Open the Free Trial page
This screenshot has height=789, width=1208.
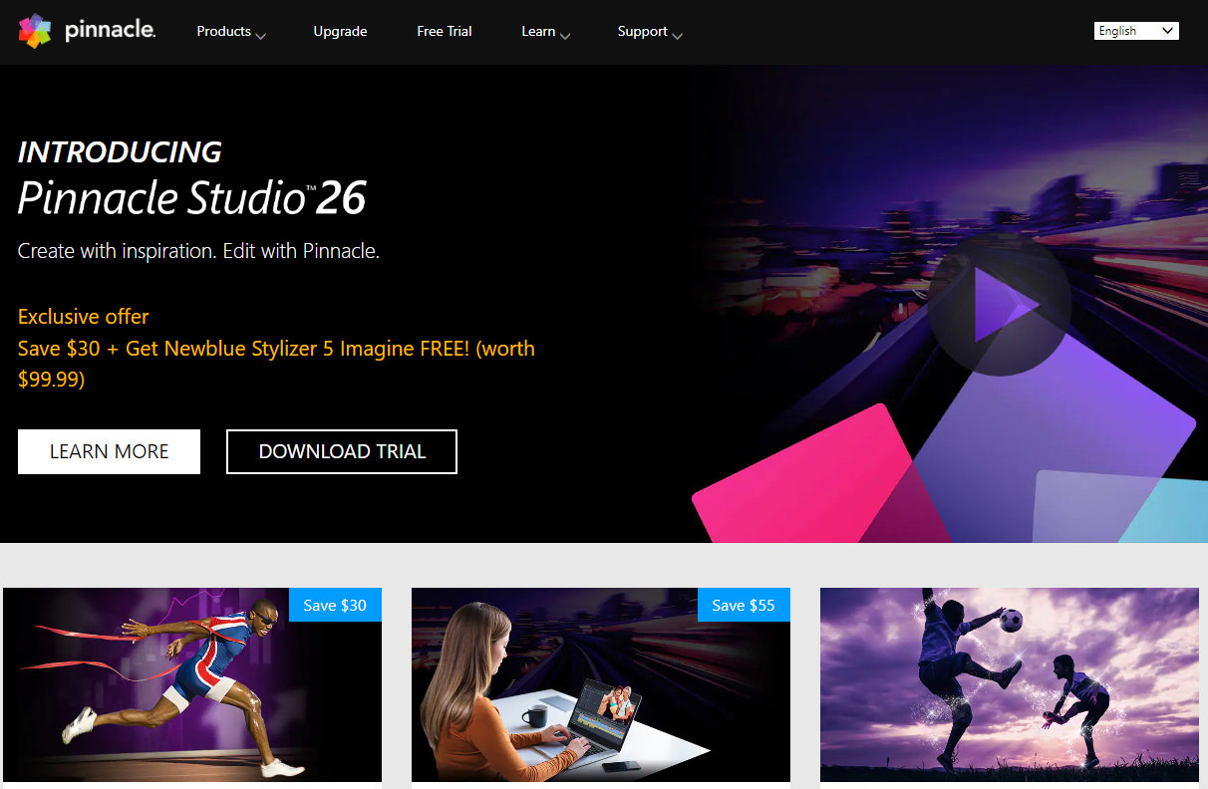[x=445, y=32]
